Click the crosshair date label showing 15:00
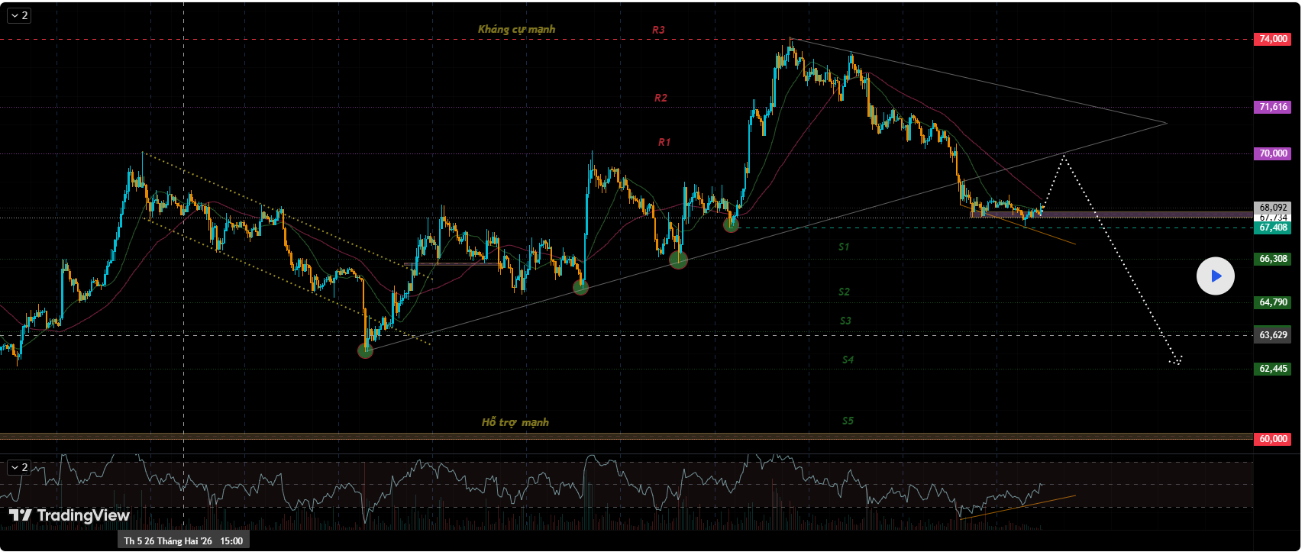 [x=183, y=541]
